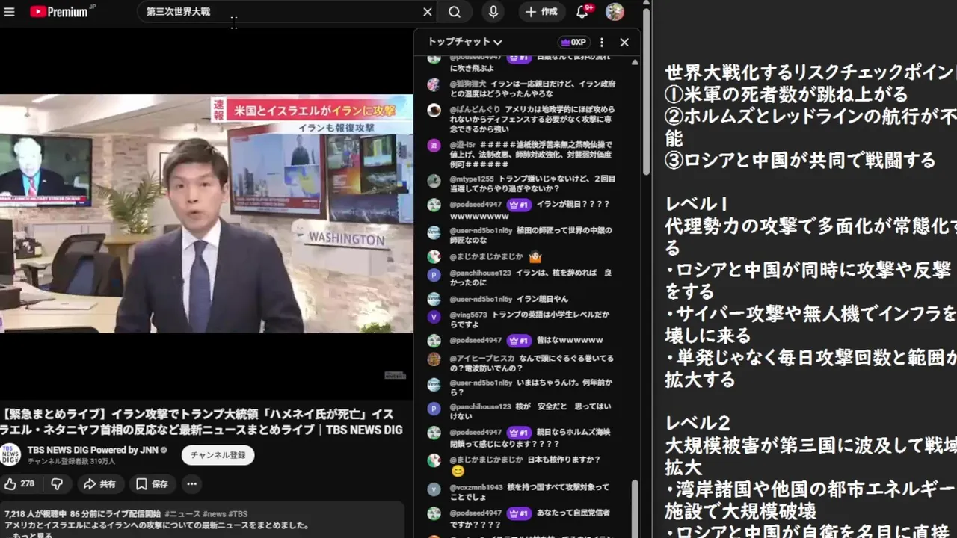Open the YouTube guide hamburger menu

click(9, 12)
